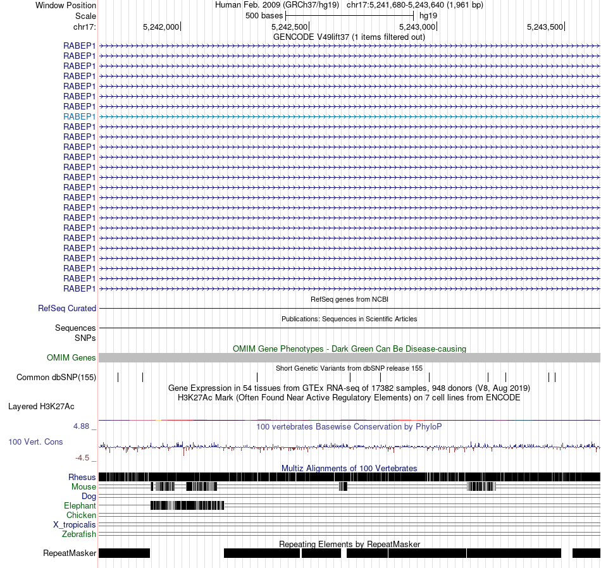
Task: Click the 5,242,500 coordinate on the ruler
Action: pos(289,27)
